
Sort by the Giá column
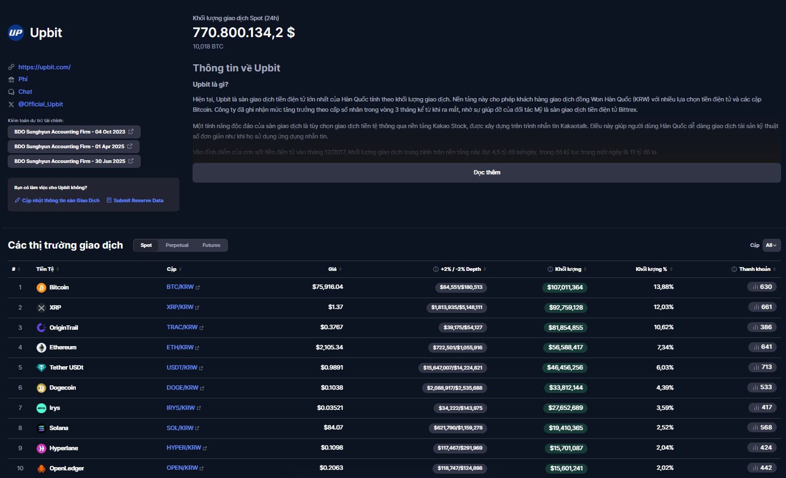point(335,269)
